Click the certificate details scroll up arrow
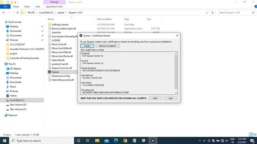This screenshot has width=257, height=144. click(176, 54)
